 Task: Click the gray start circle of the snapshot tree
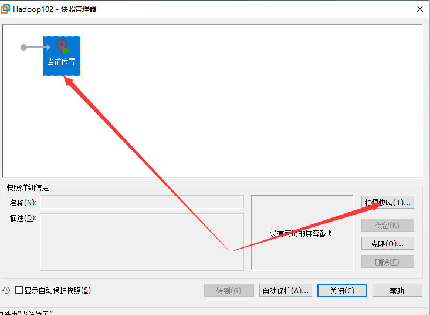[x=23, y=47]
